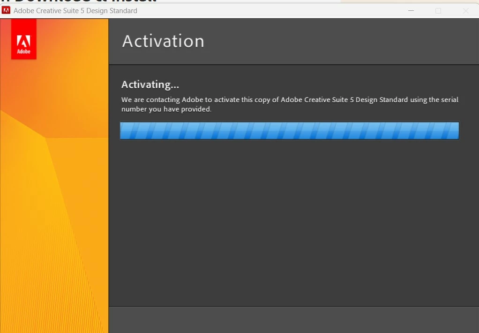This screenshot has height=333, width=479.
Task: Click the activation progress bar
Action: [289, 130]
